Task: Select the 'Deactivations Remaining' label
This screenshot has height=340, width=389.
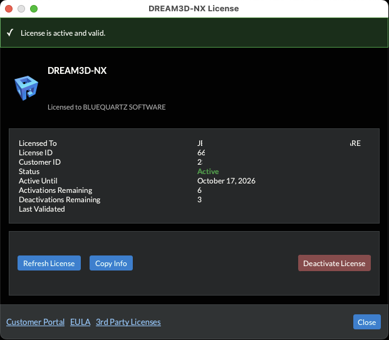Action: pyautogui.click(x=60, y=200)
